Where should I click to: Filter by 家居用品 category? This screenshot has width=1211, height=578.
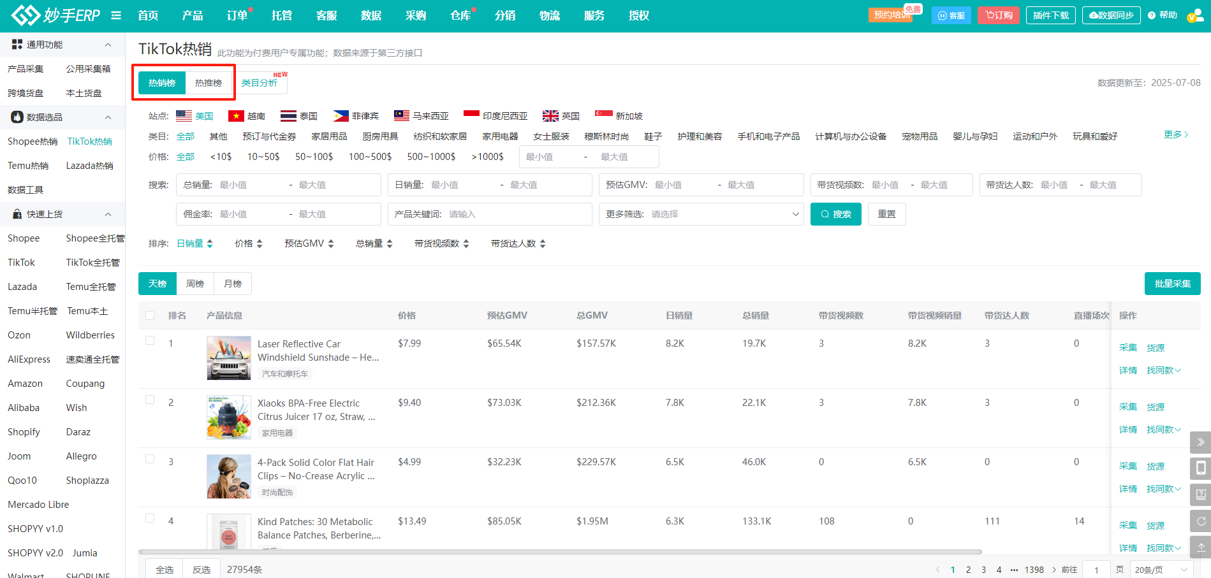330,136
